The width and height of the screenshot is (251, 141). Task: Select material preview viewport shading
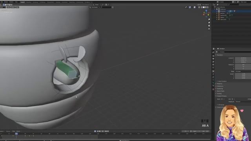tap(206, 7)
